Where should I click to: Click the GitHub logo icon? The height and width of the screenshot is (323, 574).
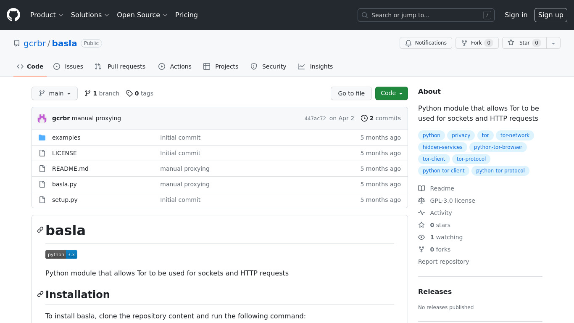click(13, 15)
